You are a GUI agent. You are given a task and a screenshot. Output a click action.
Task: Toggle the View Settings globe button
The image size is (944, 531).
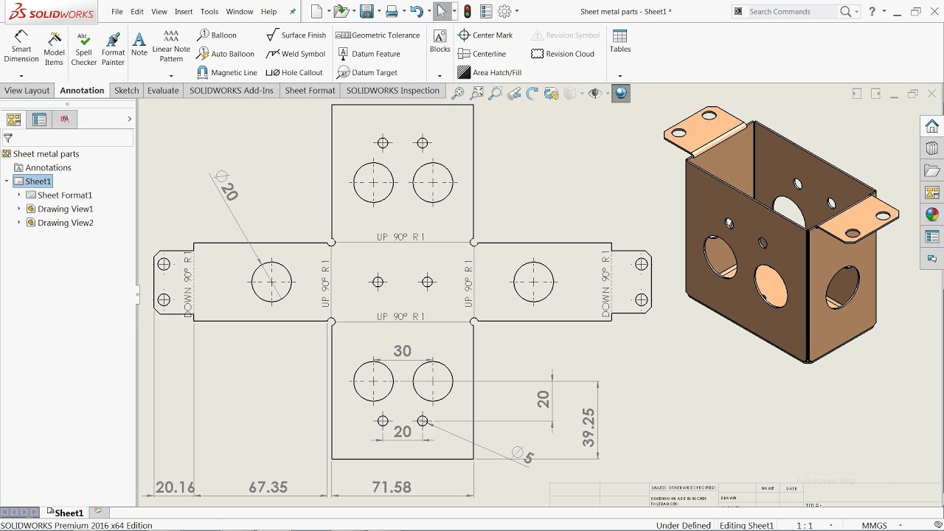click(x=620, y=93)
